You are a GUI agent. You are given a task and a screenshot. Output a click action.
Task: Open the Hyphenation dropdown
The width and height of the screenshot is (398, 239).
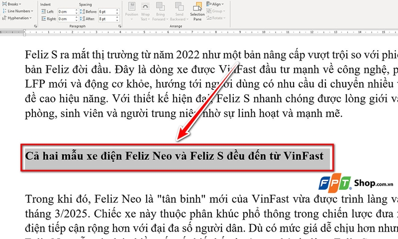click(17, 18)
